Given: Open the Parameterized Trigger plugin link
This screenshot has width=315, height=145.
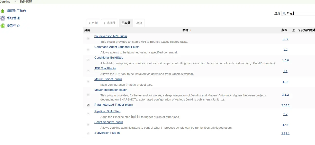Looking at the screenshot, I should 114,105.
